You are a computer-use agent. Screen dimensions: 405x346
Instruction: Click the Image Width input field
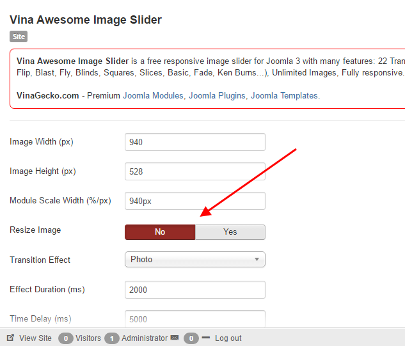click(195, 142)
